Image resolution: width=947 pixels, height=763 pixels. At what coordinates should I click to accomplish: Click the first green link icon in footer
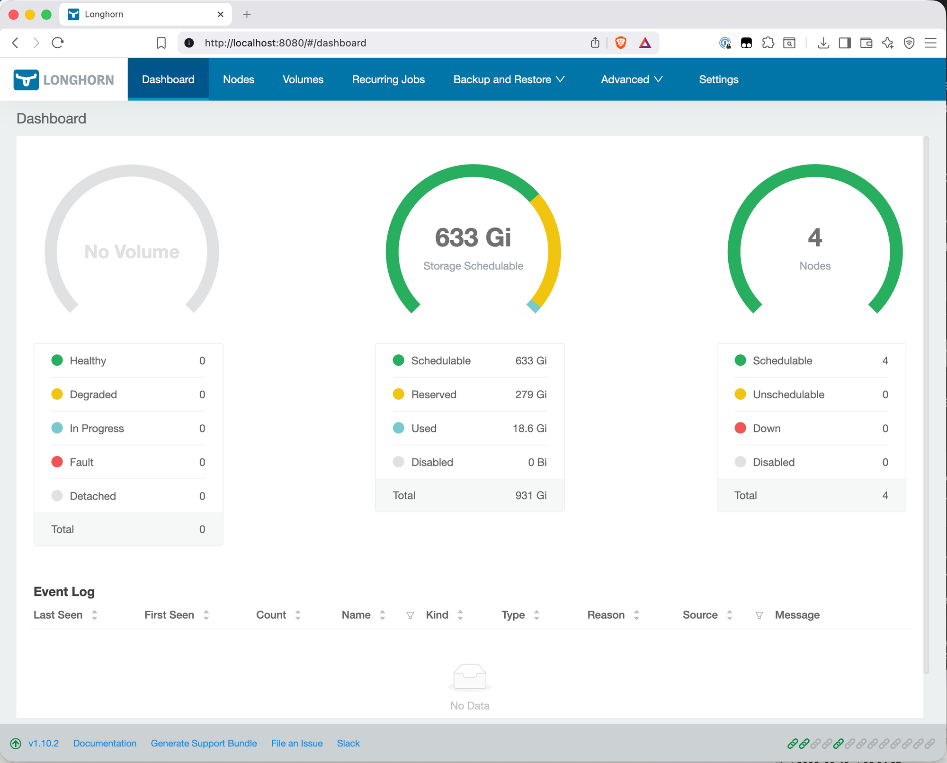(793, 743)
